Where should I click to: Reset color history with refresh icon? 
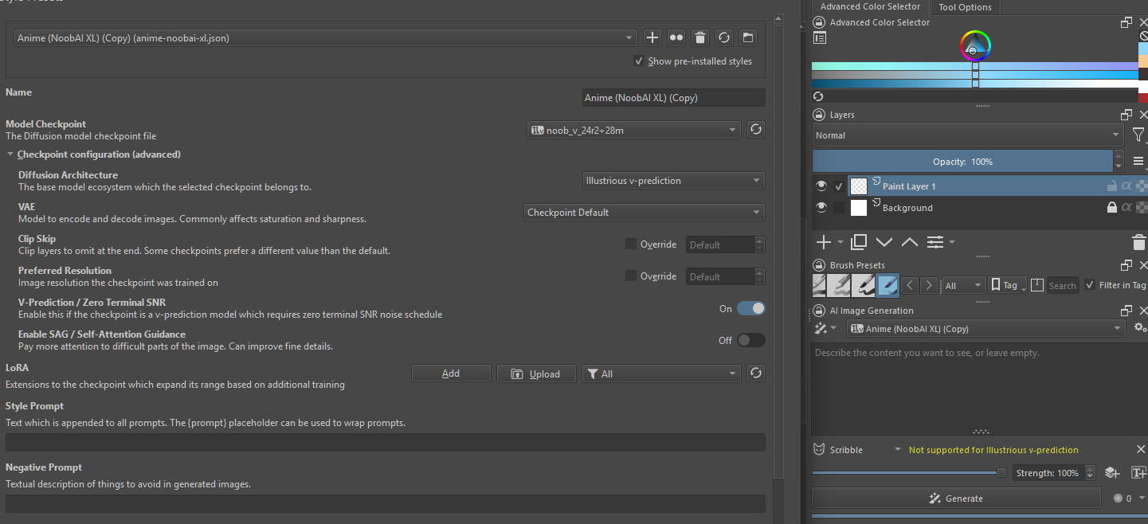tap(818, 96)
